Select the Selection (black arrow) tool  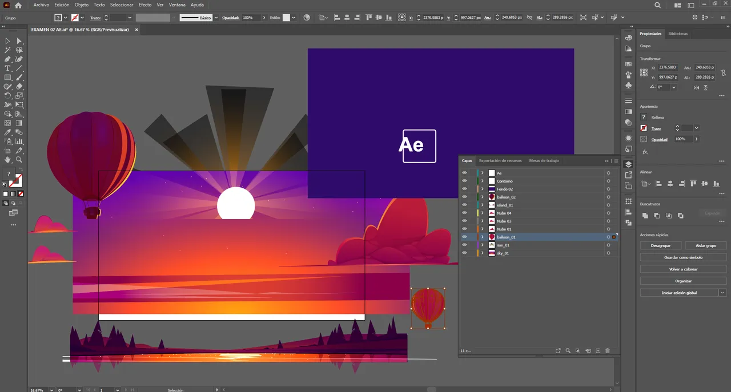(7, 41)
